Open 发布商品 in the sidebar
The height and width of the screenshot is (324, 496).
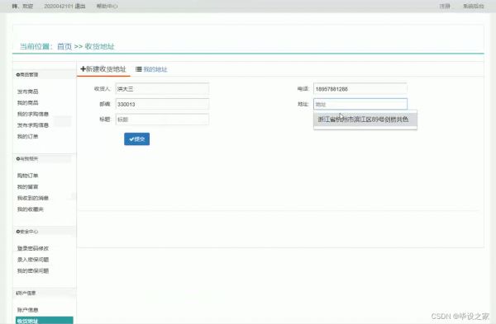pyautogui.click(x=27, y=92)
